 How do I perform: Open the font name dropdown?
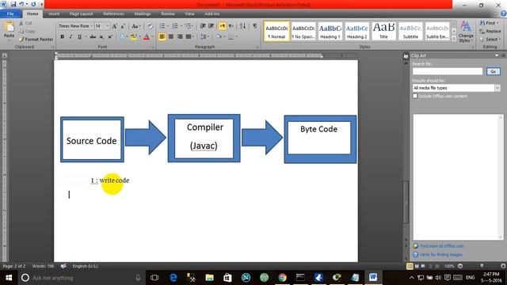[92, 26]
